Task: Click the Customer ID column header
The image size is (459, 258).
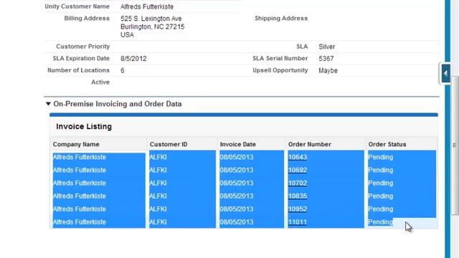Action: [x=169, y=144]
